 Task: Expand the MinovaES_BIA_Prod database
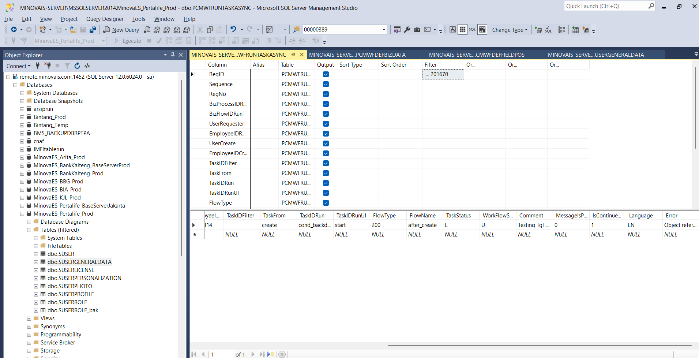click(x=22, y=190)
